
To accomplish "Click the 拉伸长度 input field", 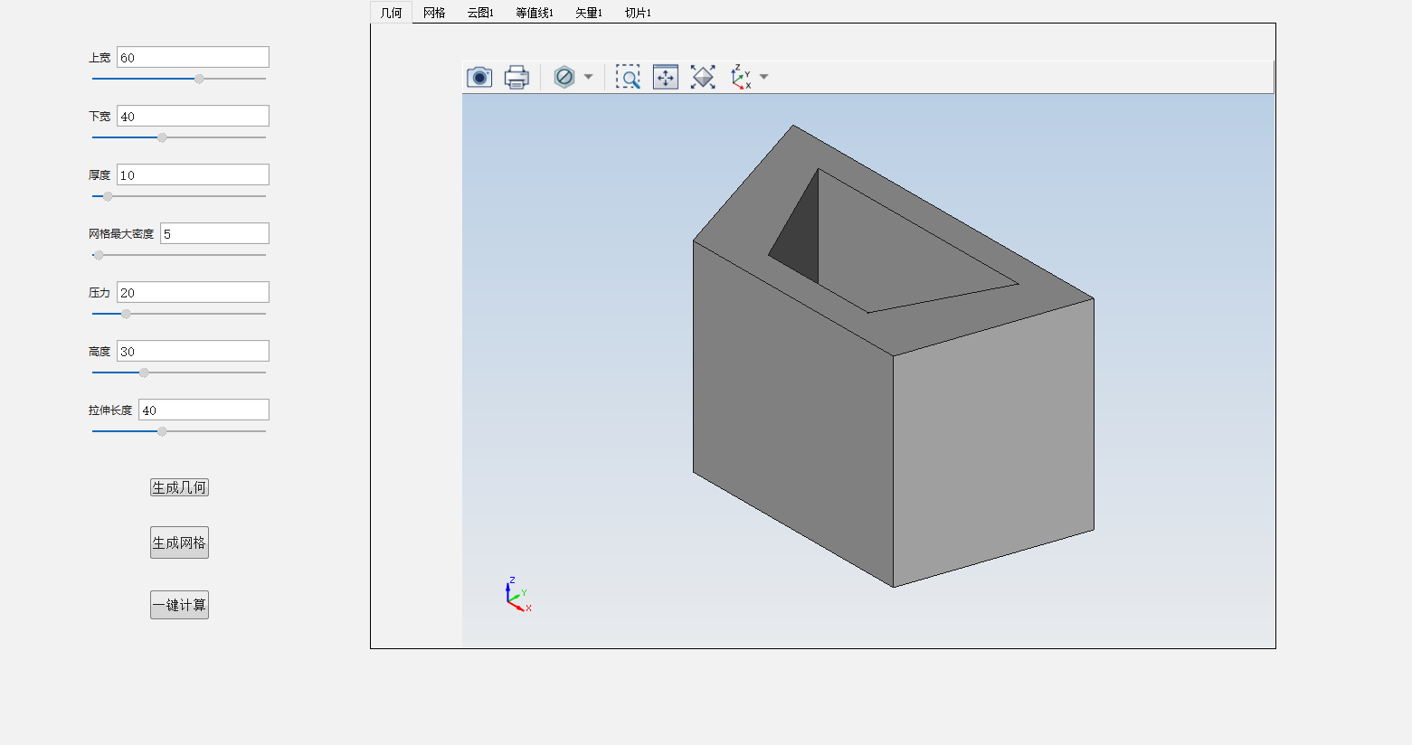I will [x=204, y=410].
